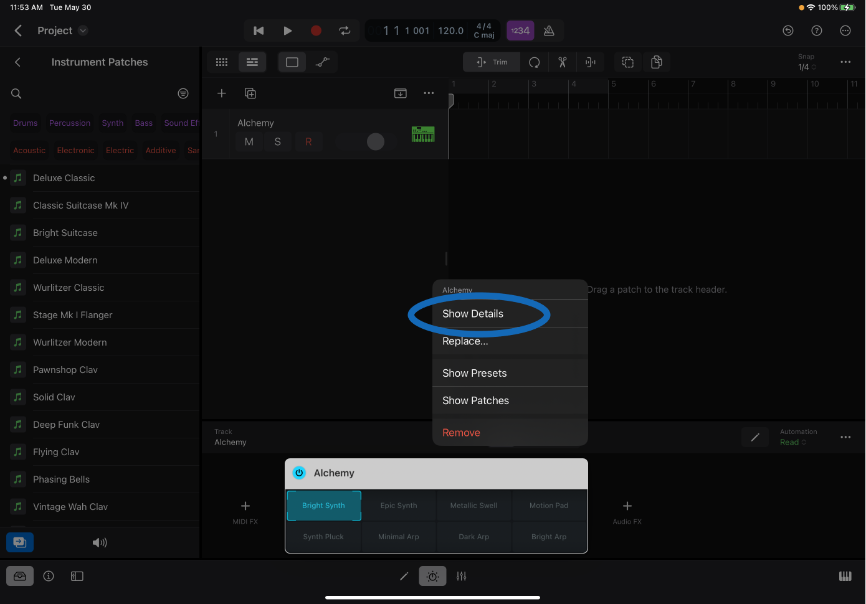Screen dimensions: 866x604
Task: Toggle the 1234 count-in button
Action: (520, 31)
